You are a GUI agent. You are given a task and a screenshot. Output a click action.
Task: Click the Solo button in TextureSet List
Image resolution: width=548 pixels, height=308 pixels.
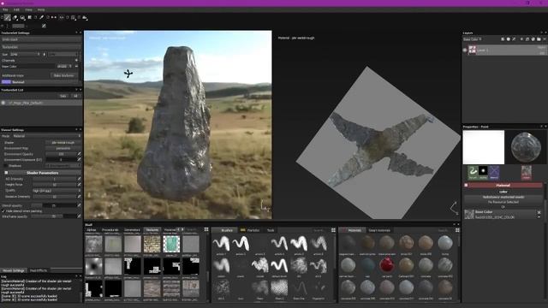[63, 96]
